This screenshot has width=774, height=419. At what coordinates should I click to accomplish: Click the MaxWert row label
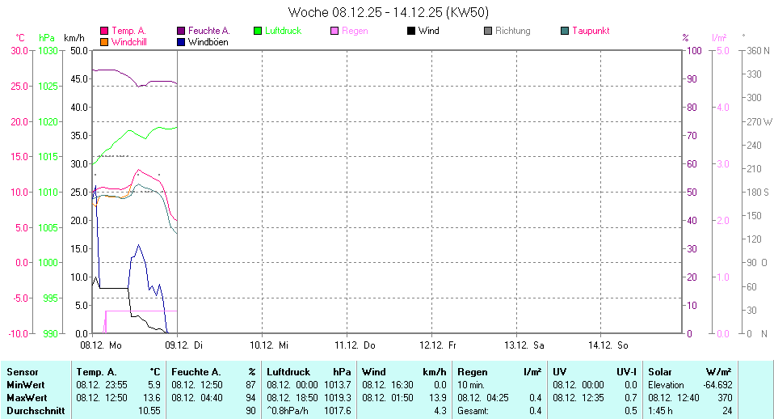pos(27,398)
